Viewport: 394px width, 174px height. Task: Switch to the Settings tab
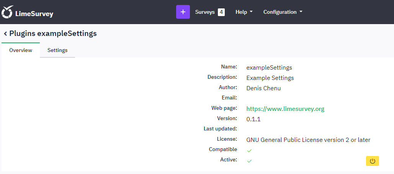pyautogui.click(x=57, y=50)
